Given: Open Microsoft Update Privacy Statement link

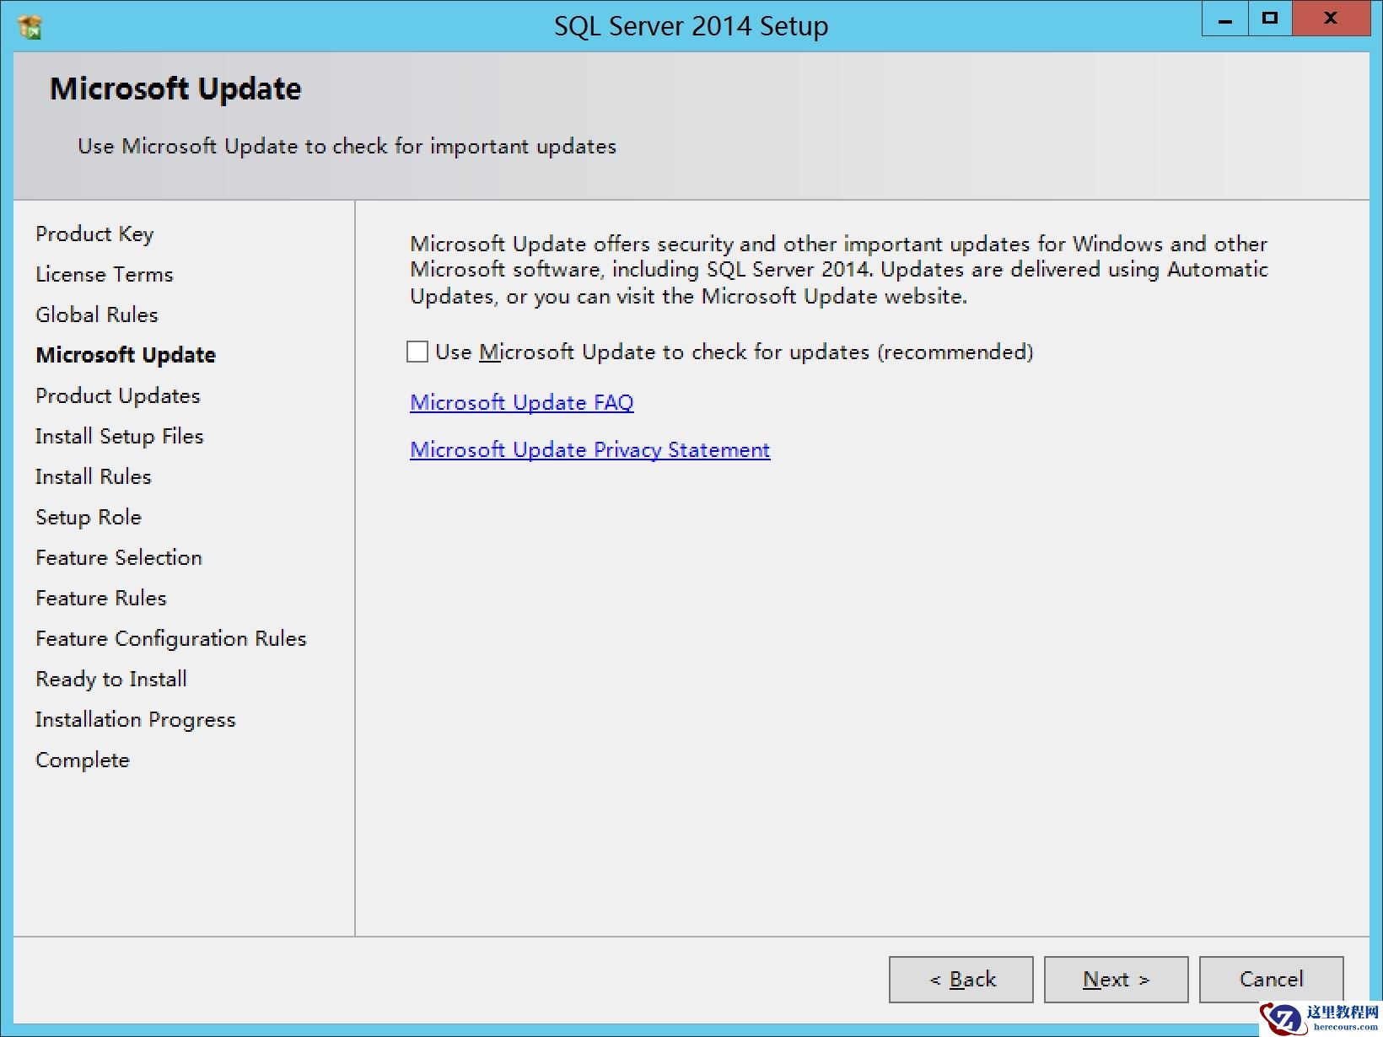Looking at the screenshot, I should point(590,450).
